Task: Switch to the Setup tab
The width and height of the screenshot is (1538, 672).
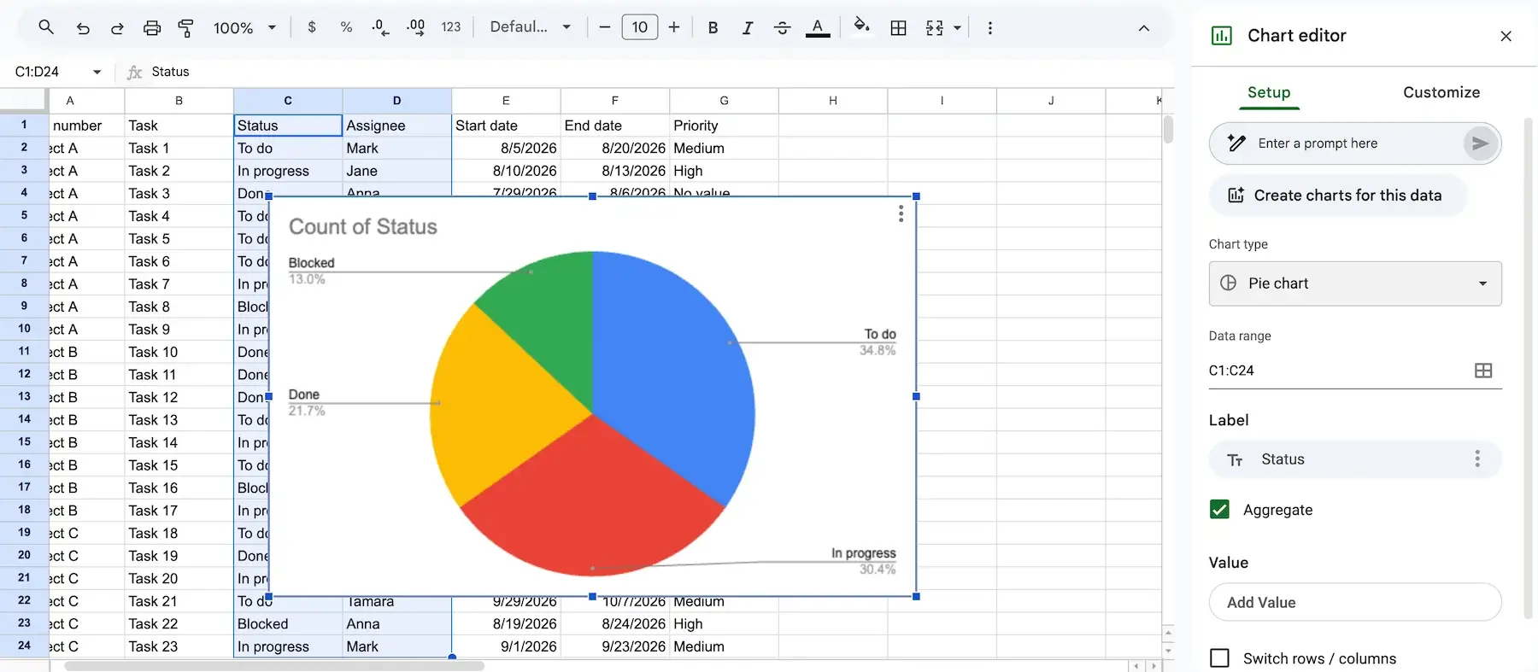Action: [1269, 92]
